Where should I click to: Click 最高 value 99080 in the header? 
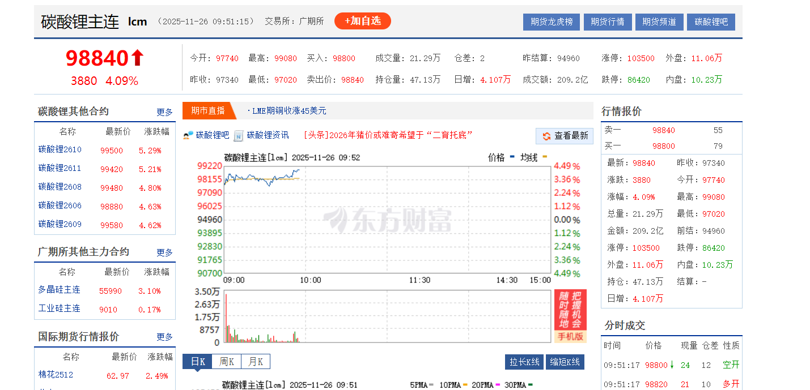click(286, 58)
